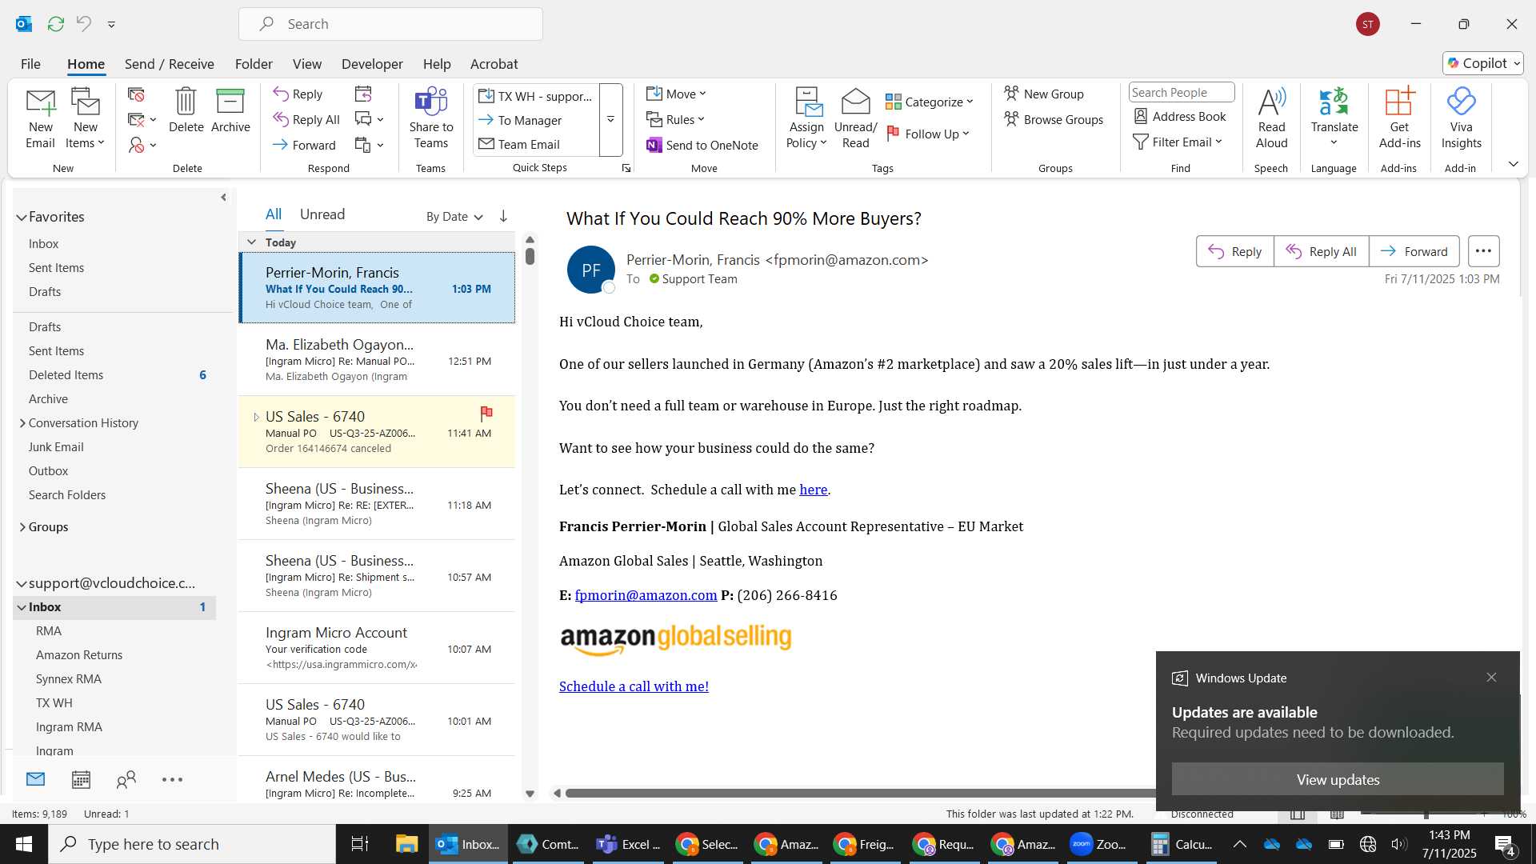Screen dimensions: 1536x864
Task: Follow the 'Schedule a call with me!' link
Action: tap(634, 686)
